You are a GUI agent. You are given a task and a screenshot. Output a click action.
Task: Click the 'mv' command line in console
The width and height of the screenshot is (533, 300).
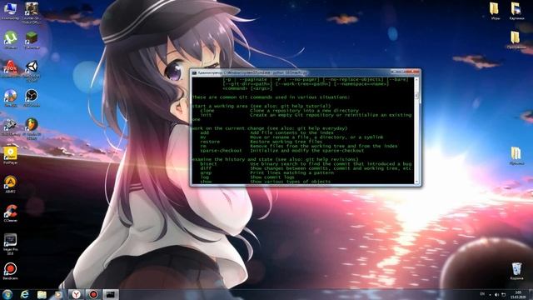(x=291, y=137)
